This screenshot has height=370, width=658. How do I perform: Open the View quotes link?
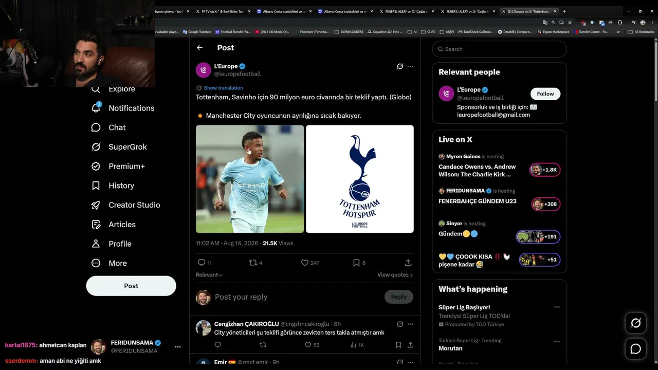[395, 275]
